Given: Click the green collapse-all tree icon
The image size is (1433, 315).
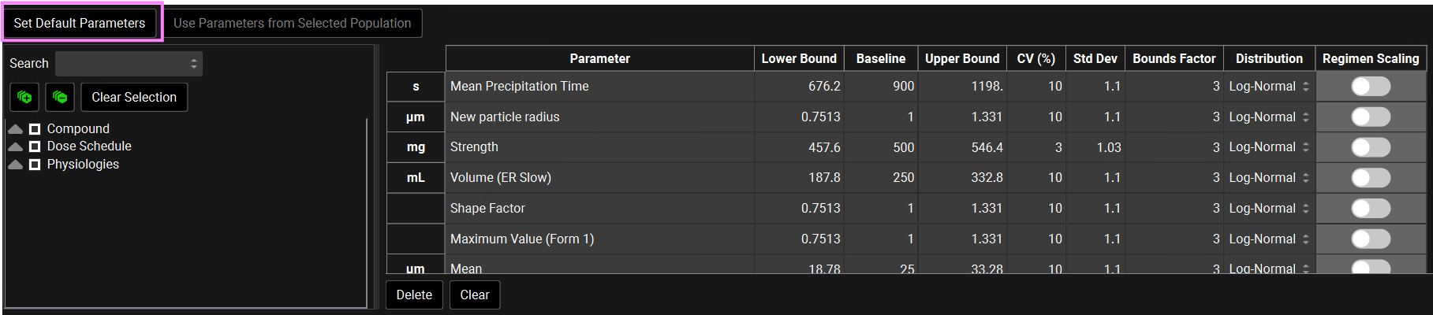Looking at the screenshot, I should (x=60, y=97).
